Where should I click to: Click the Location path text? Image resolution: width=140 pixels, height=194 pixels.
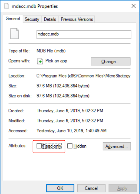pyautogui.click(x=83, y=76)
